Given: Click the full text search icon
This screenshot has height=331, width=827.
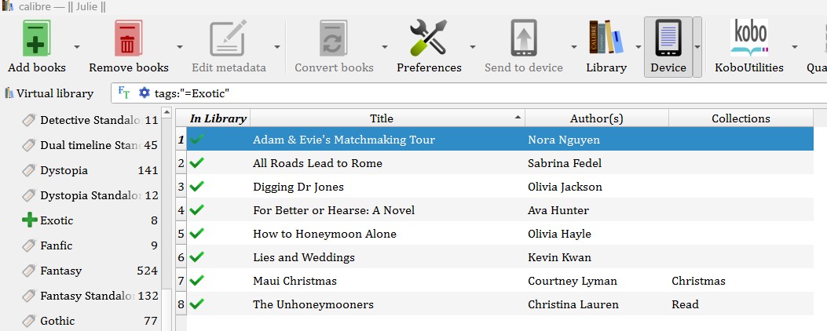Looking at the screenshot, I should click(124, 93).
